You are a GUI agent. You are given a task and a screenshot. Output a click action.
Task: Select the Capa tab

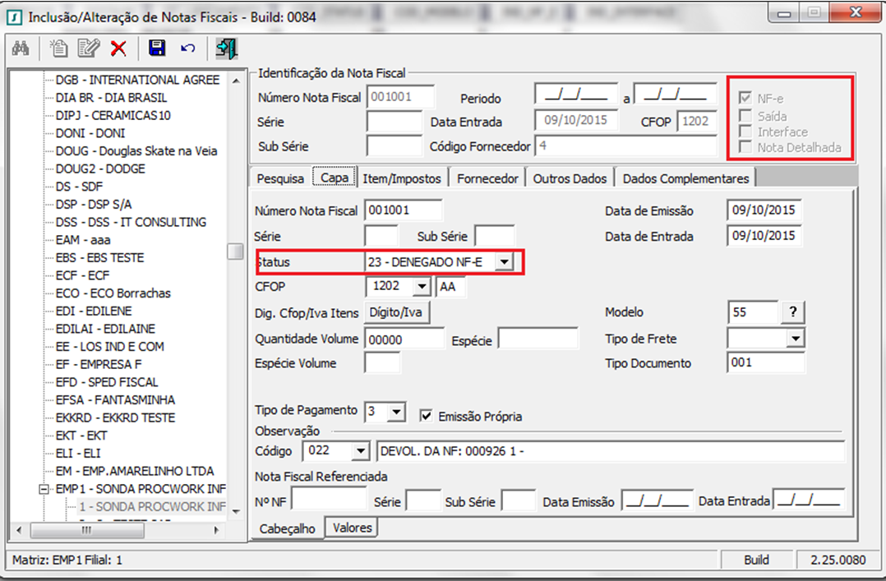(335, 178)
